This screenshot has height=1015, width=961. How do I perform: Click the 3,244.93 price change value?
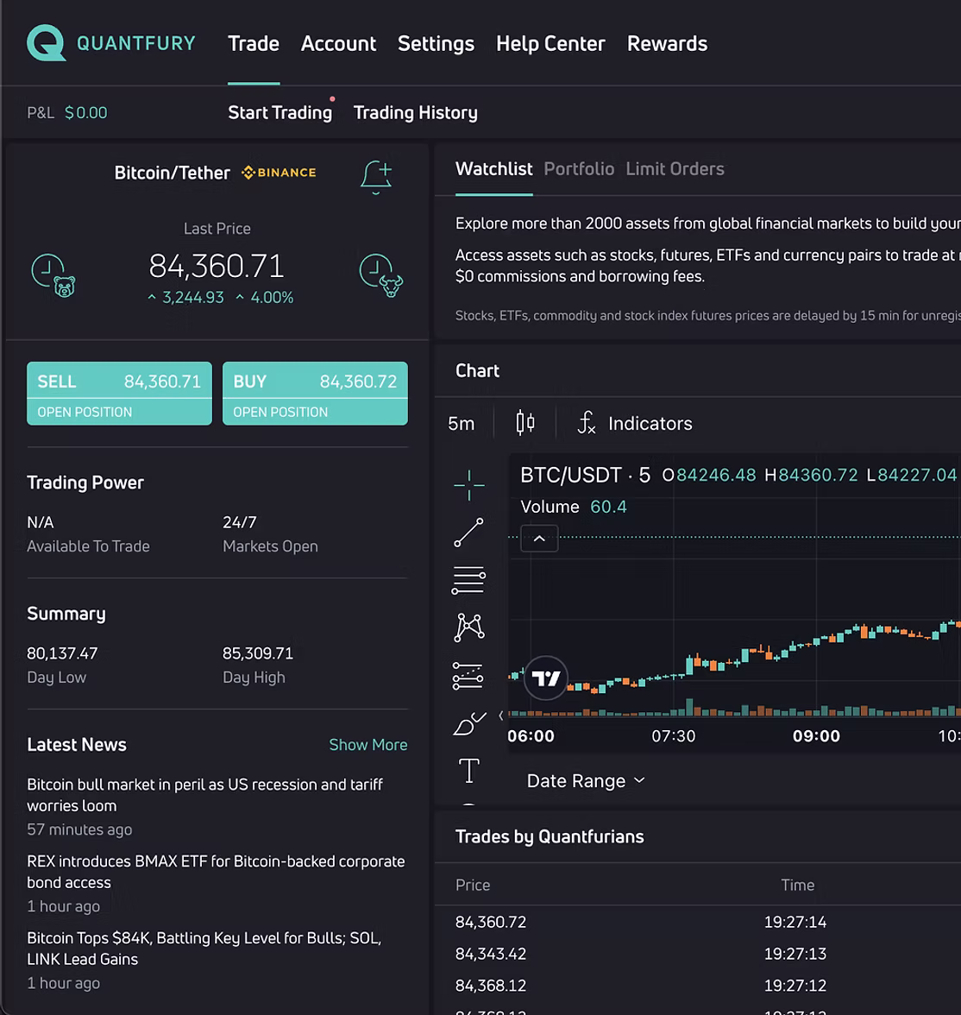tap(193, 298)
